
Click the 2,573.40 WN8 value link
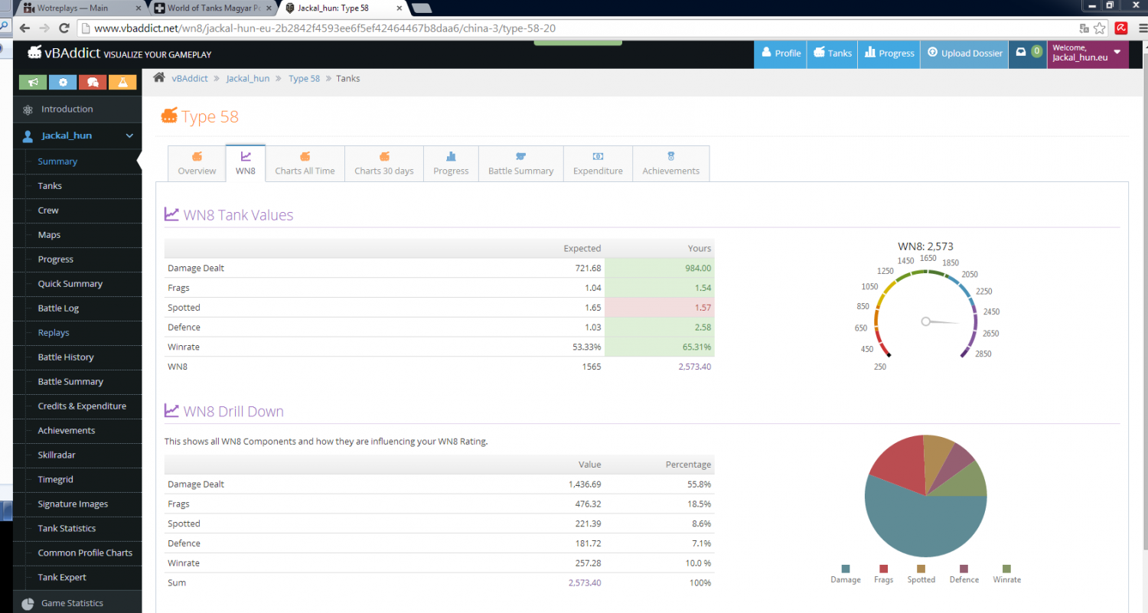coord(694,367)
